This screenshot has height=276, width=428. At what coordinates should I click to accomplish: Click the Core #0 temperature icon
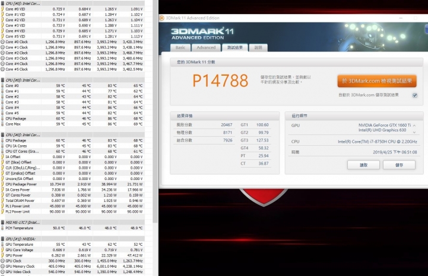(2, 85)
